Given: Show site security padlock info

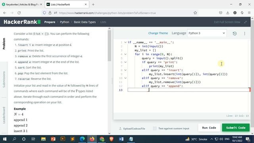Looking at the screenshot, I should pos(50,13).
